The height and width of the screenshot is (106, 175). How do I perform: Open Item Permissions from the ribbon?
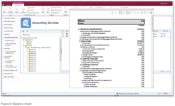[x=56, y=10]
